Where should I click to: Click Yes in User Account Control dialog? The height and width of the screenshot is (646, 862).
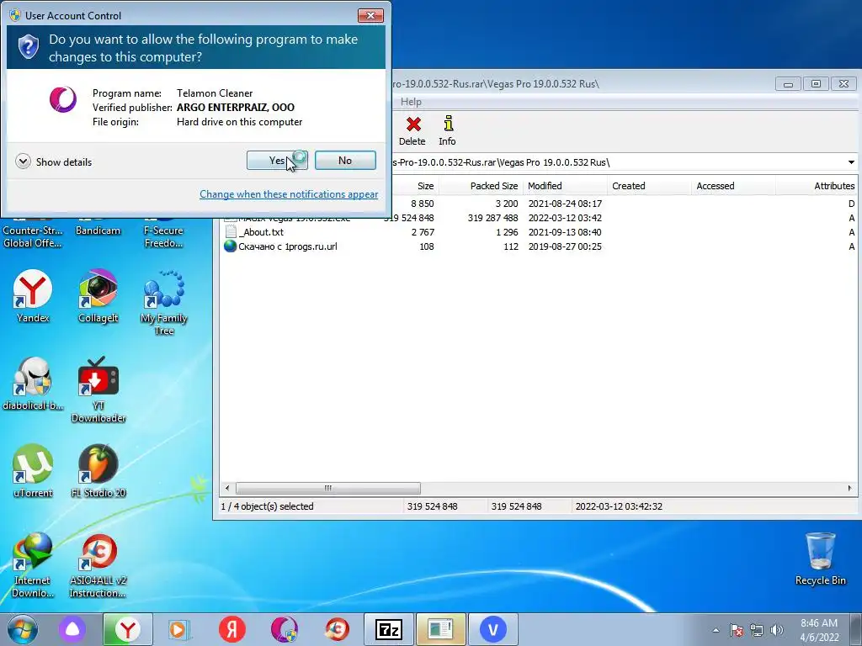[277, 161]
